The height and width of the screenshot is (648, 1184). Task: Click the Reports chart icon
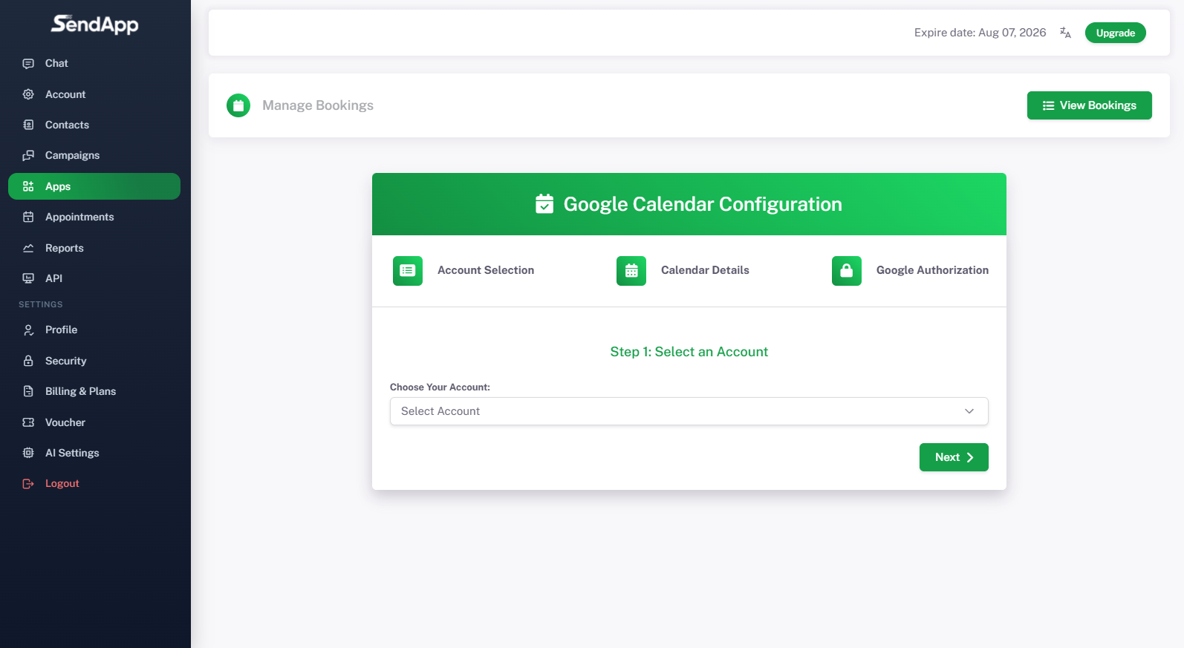coord(28,248)
